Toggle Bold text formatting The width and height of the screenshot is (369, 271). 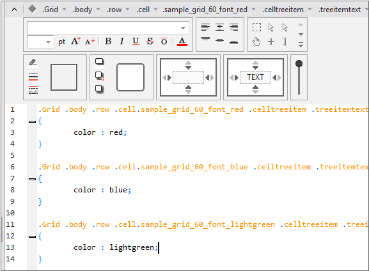pyautogui.click(x=108, y=42)
